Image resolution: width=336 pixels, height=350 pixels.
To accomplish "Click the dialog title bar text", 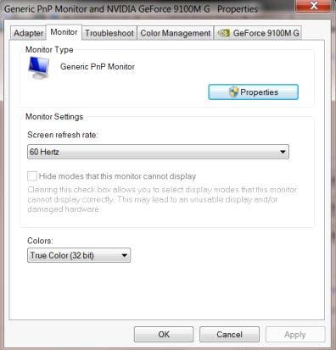I will click(131, 9).
